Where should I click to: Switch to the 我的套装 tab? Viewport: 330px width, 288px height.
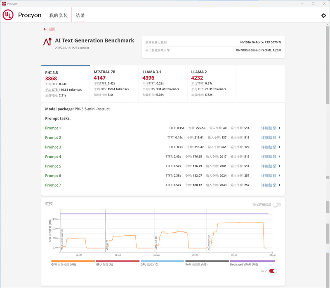click(x=59, y=15)
